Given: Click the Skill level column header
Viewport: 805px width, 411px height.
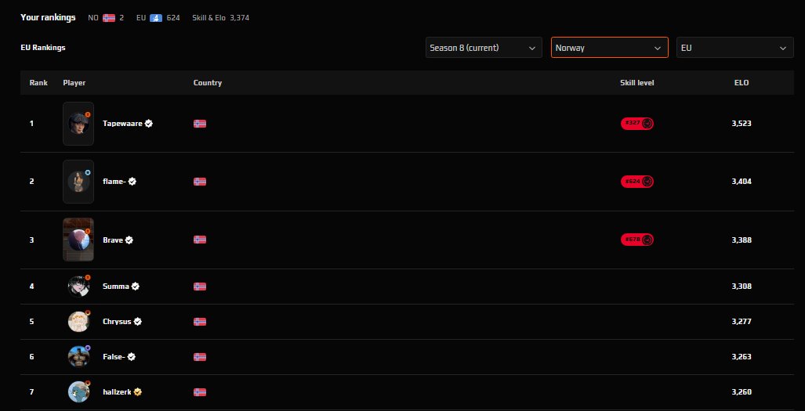Looking at the screenshot, I should (x=637, y=82).
